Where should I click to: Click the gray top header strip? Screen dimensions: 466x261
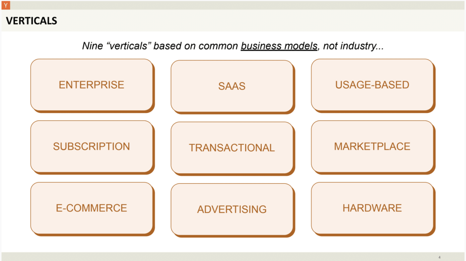click(x=237, y=5)
